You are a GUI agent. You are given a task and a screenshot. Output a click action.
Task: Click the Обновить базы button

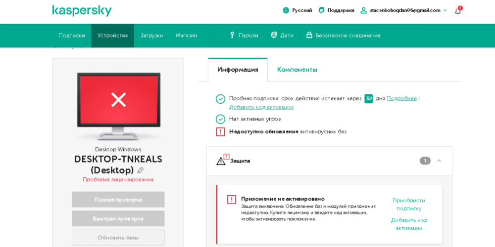(118, 238)
